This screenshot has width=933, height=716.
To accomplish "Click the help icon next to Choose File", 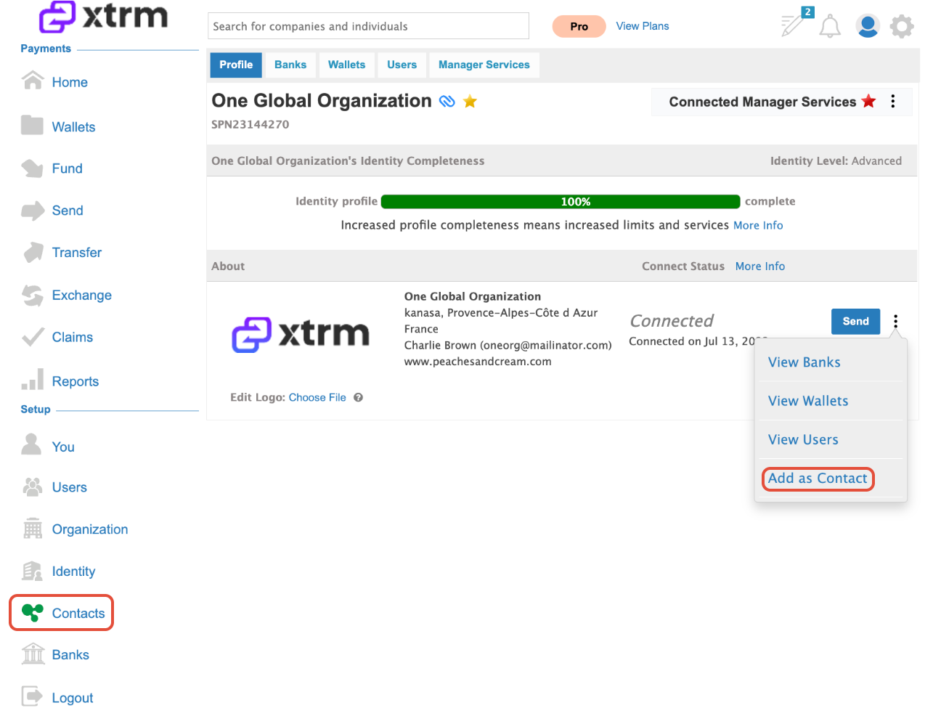I will [x=359, y=397].
